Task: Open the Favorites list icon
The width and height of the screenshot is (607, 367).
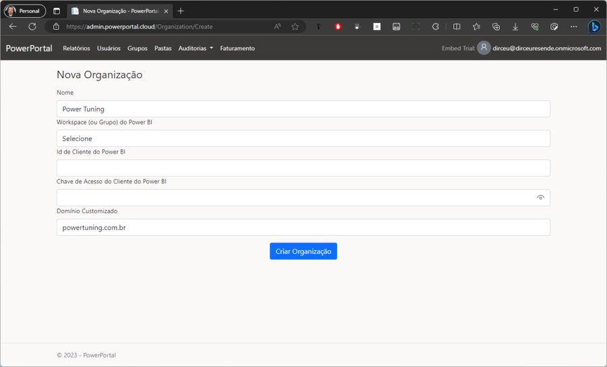Action: coord(476,27)
